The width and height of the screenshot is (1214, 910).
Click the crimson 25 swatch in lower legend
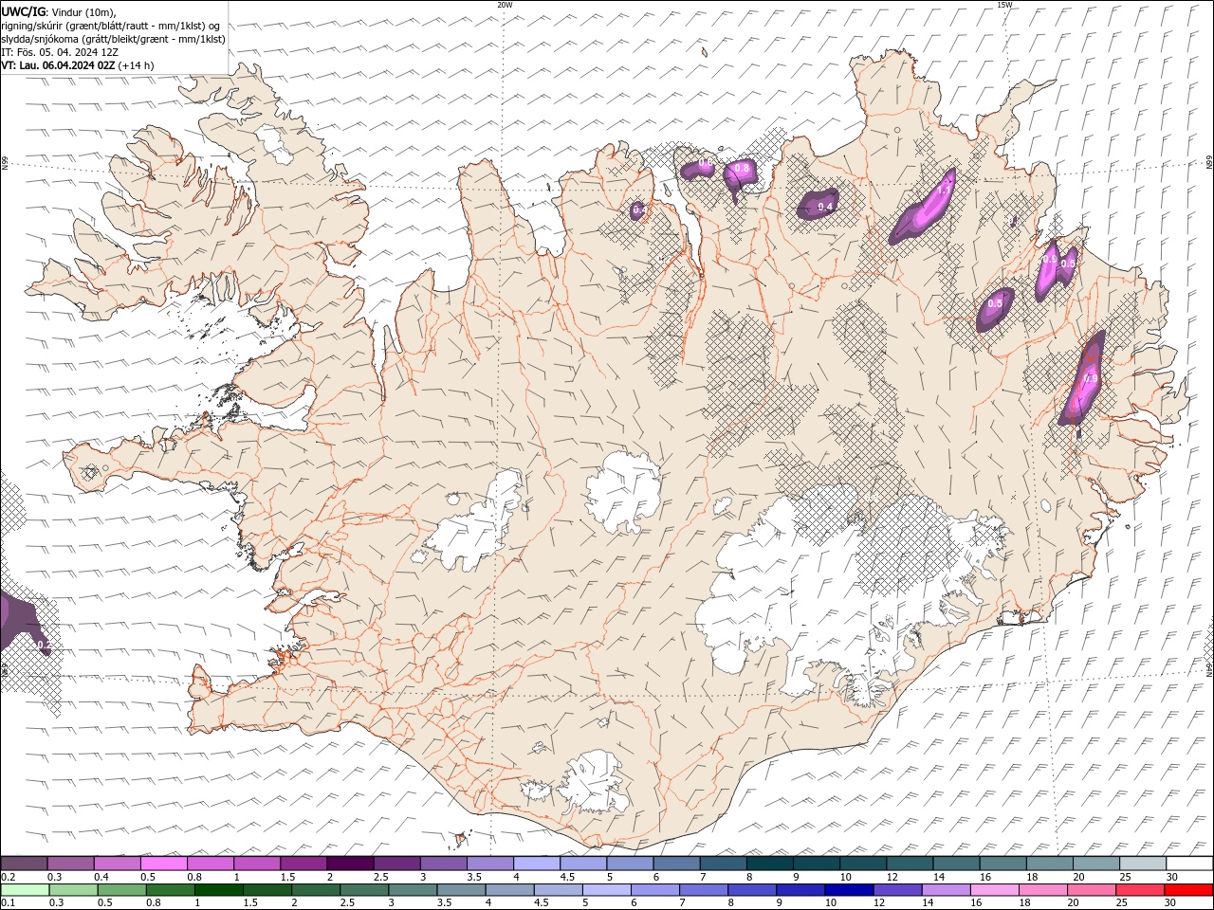pos(1140,890)
